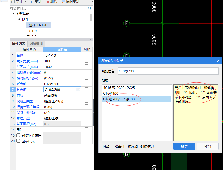Click the 属性值 column header
Image resolution: width=223 pixels, height=170 pixels.
point(62,50)
